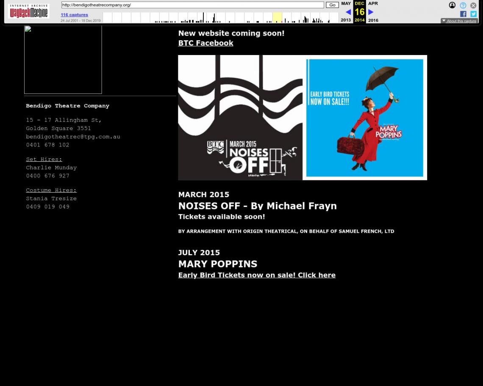This screenshot has width=483, height=386.
Task: Share this capture on Facebook
Action: pyautogui.click(x=463, y=14)
